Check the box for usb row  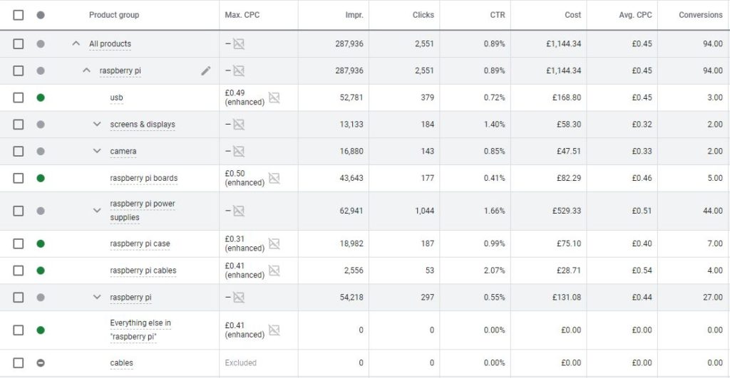click(x=19, y=98)
